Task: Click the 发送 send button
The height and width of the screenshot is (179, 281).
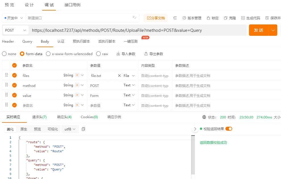Action: pos(259,30)
